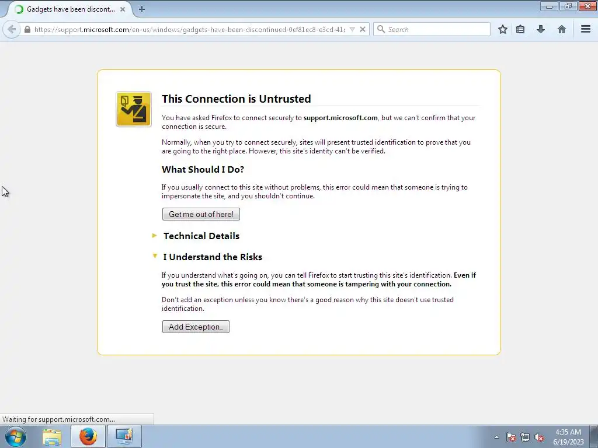
Task: Click 'Waiting for support.microsoft.com...' status text
Action: (59, 419)
